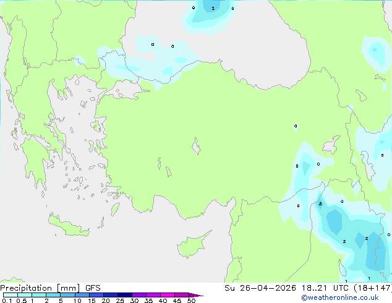The height and width of the screenshot is (303, 392).
Task: Click the legend arrow tip above 50
Action: point(196,295)
